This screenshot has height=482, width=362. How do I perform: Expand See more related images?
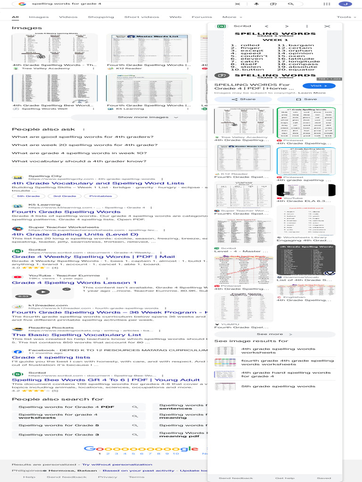275,334
